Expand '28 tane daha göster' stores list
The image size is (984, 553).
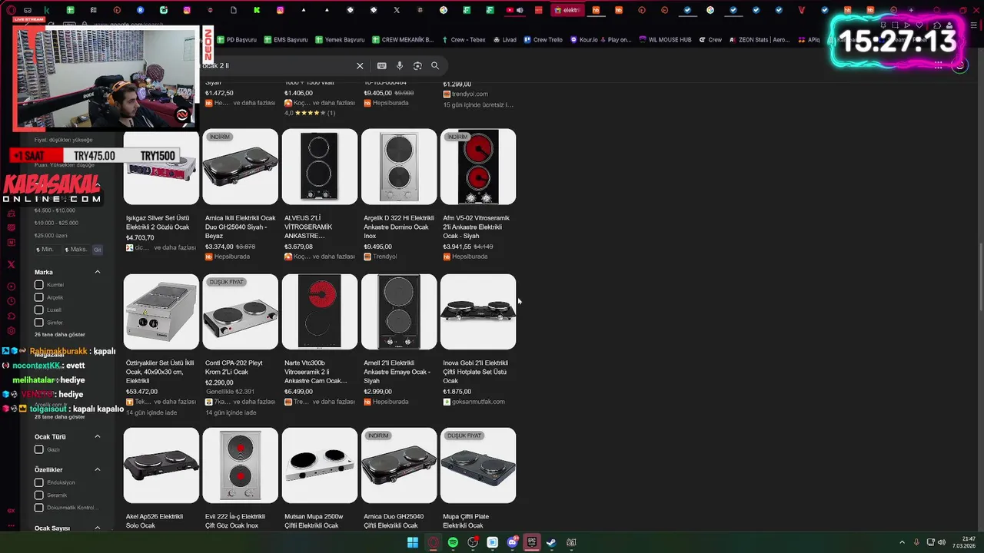(60, 417)
